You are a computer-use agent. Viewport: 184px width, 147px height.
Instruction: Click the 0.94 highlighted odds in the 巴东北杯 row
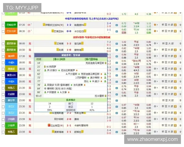click(124, 33)
